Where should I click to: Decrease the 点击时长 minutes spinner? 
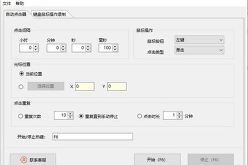[179, 117]
